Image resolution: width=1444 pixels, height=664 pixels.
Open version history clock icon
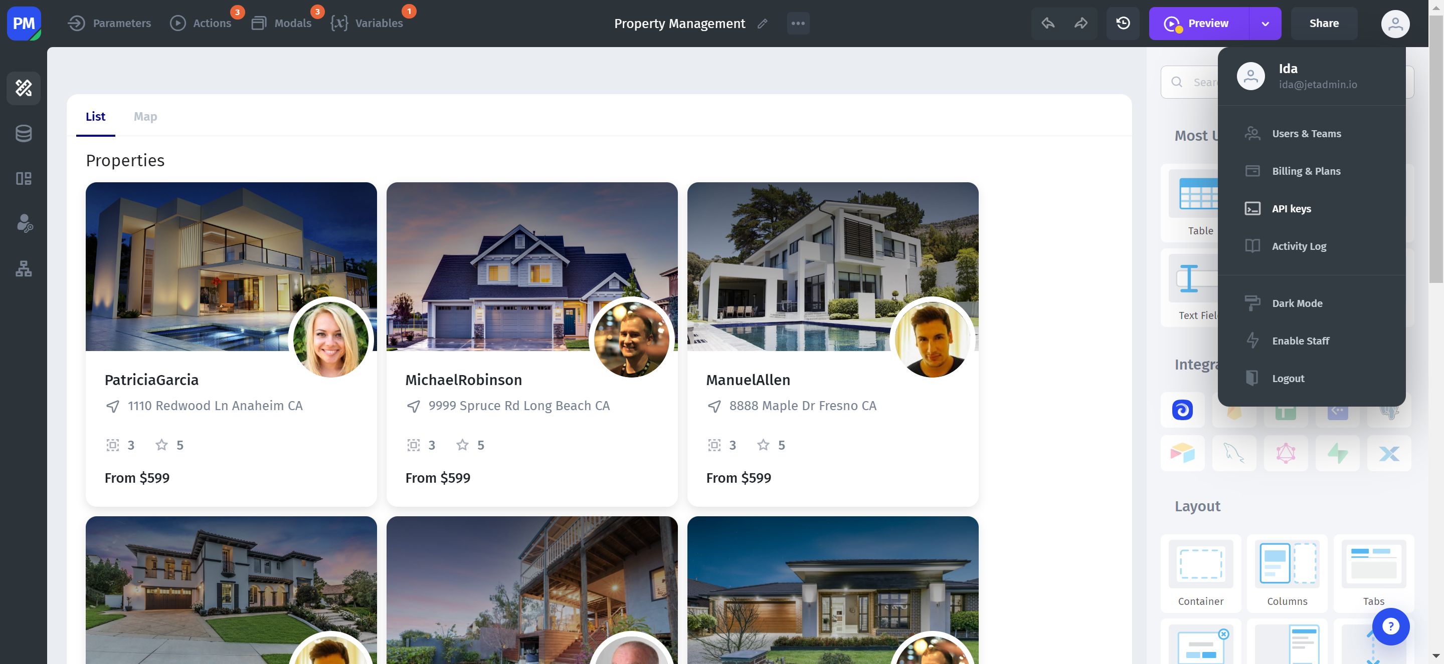[x=1123, y=23]
